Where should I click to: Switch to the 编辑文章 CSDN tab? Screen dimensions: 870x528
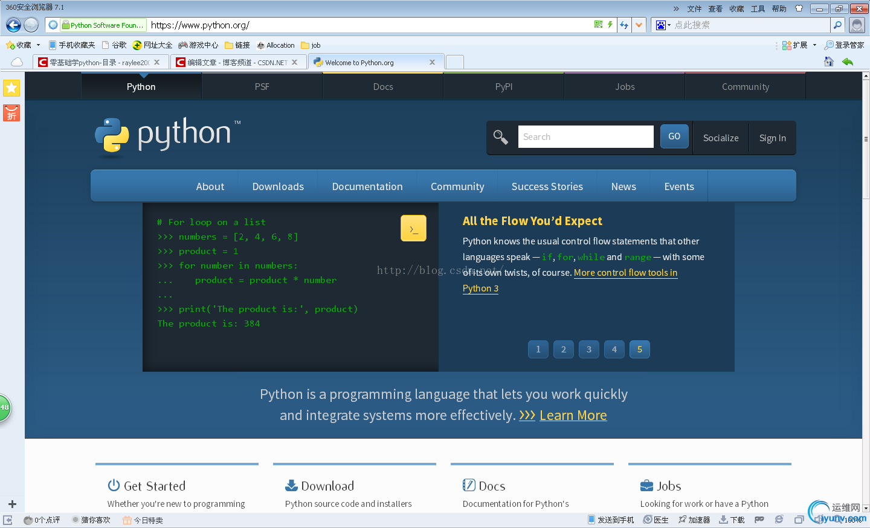click(x=239, y=62)
